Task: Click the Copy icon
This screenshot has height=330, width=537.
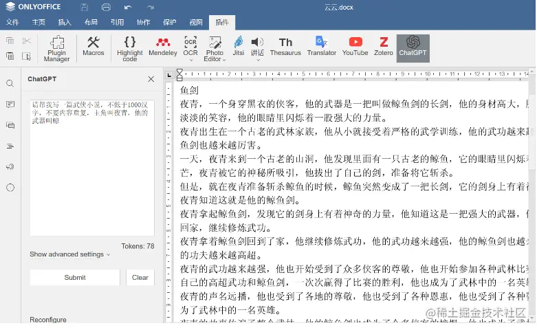Action: 10,41
